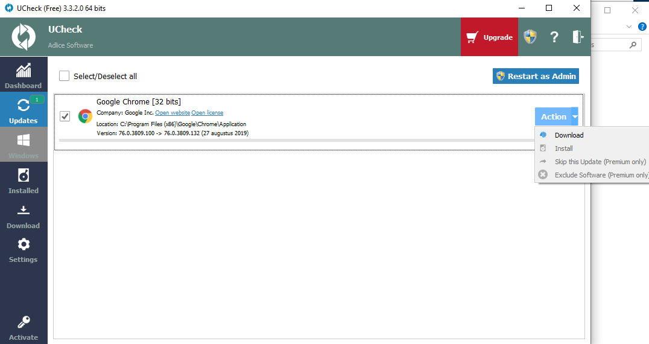The image size is (649, 344).
Task: Select Skip this Update (Premium only)
Action: (x=592, y=162)
